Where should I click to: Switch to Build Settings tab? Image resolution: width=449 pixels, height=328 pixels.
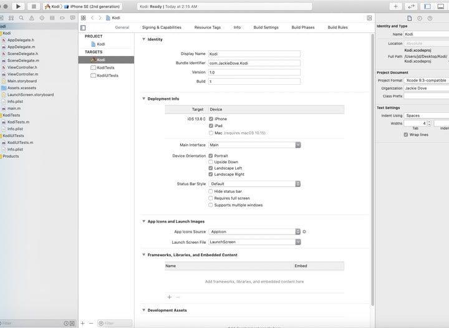pos(266,27)
